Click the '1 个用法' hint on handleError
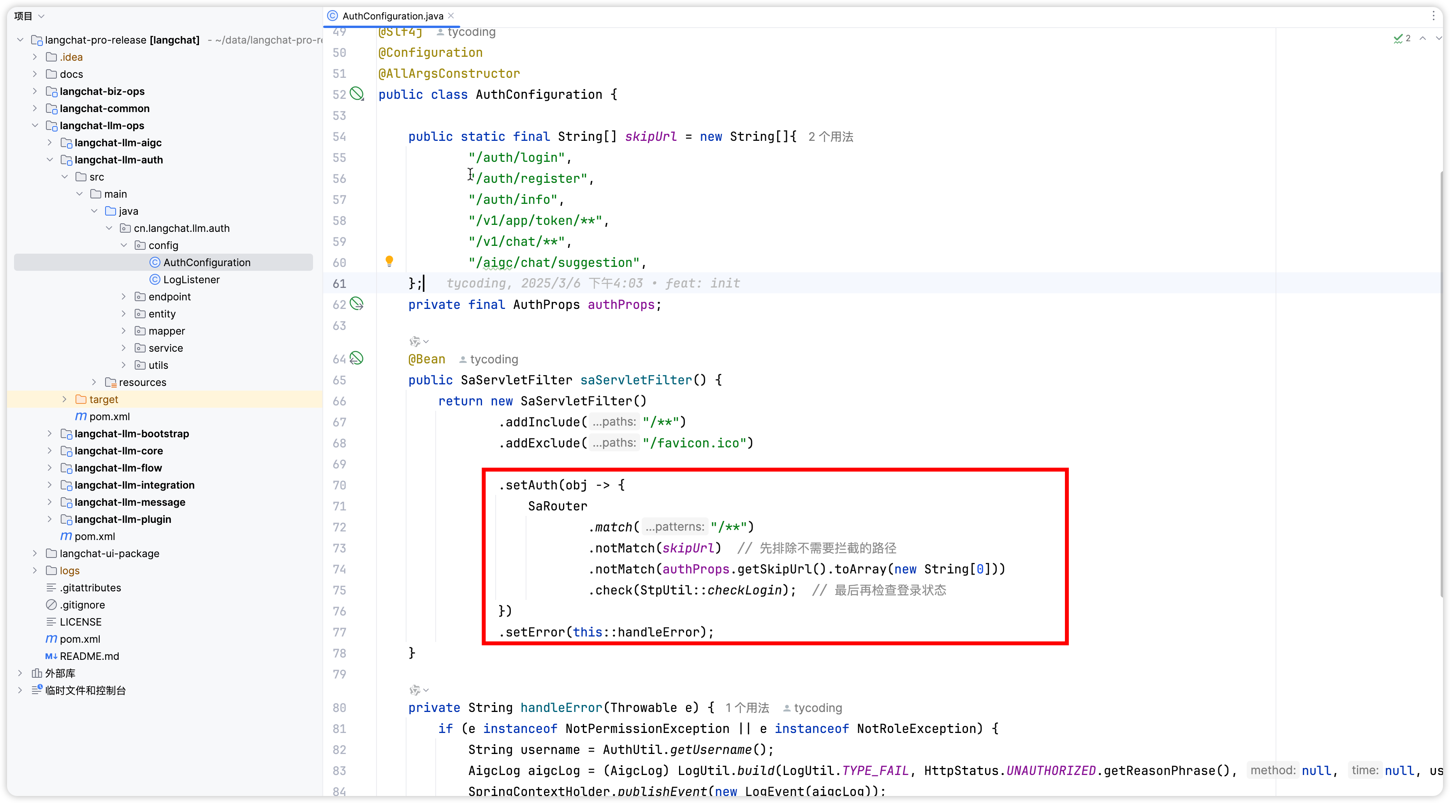1450x803 pixels. (x=747, y=707)
